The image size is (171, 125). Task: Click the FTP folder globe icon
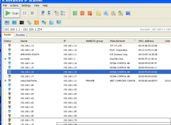coord(121,13)
